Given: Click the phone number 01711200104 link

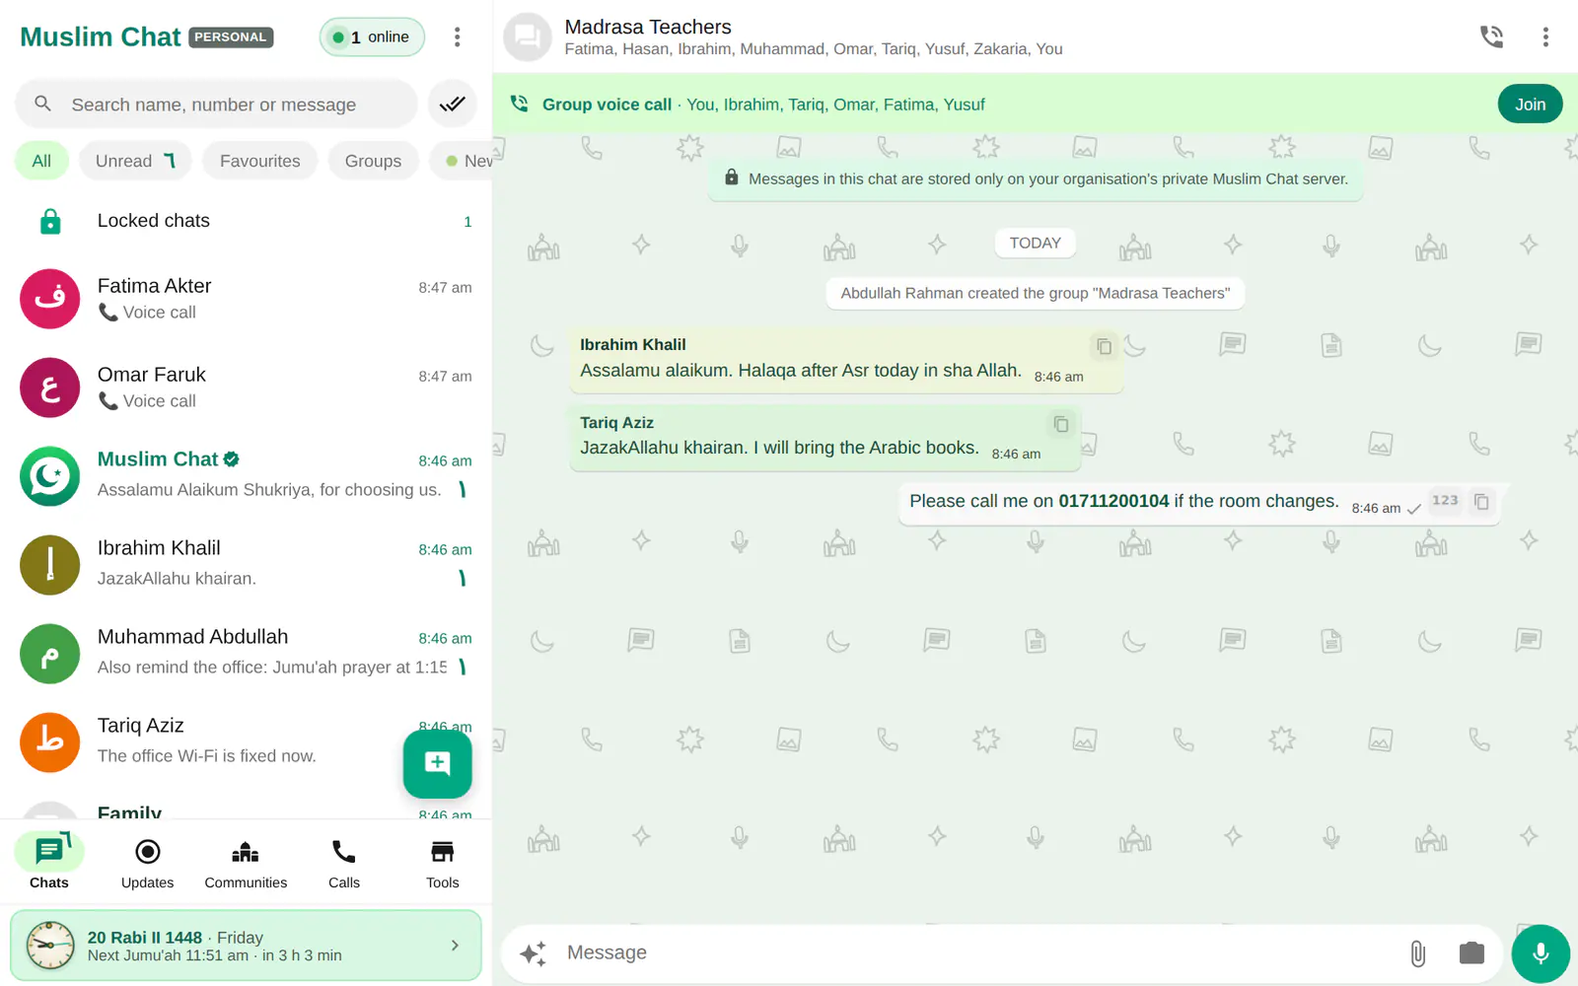Looking at the screenshot, I should coord(1113,501).
